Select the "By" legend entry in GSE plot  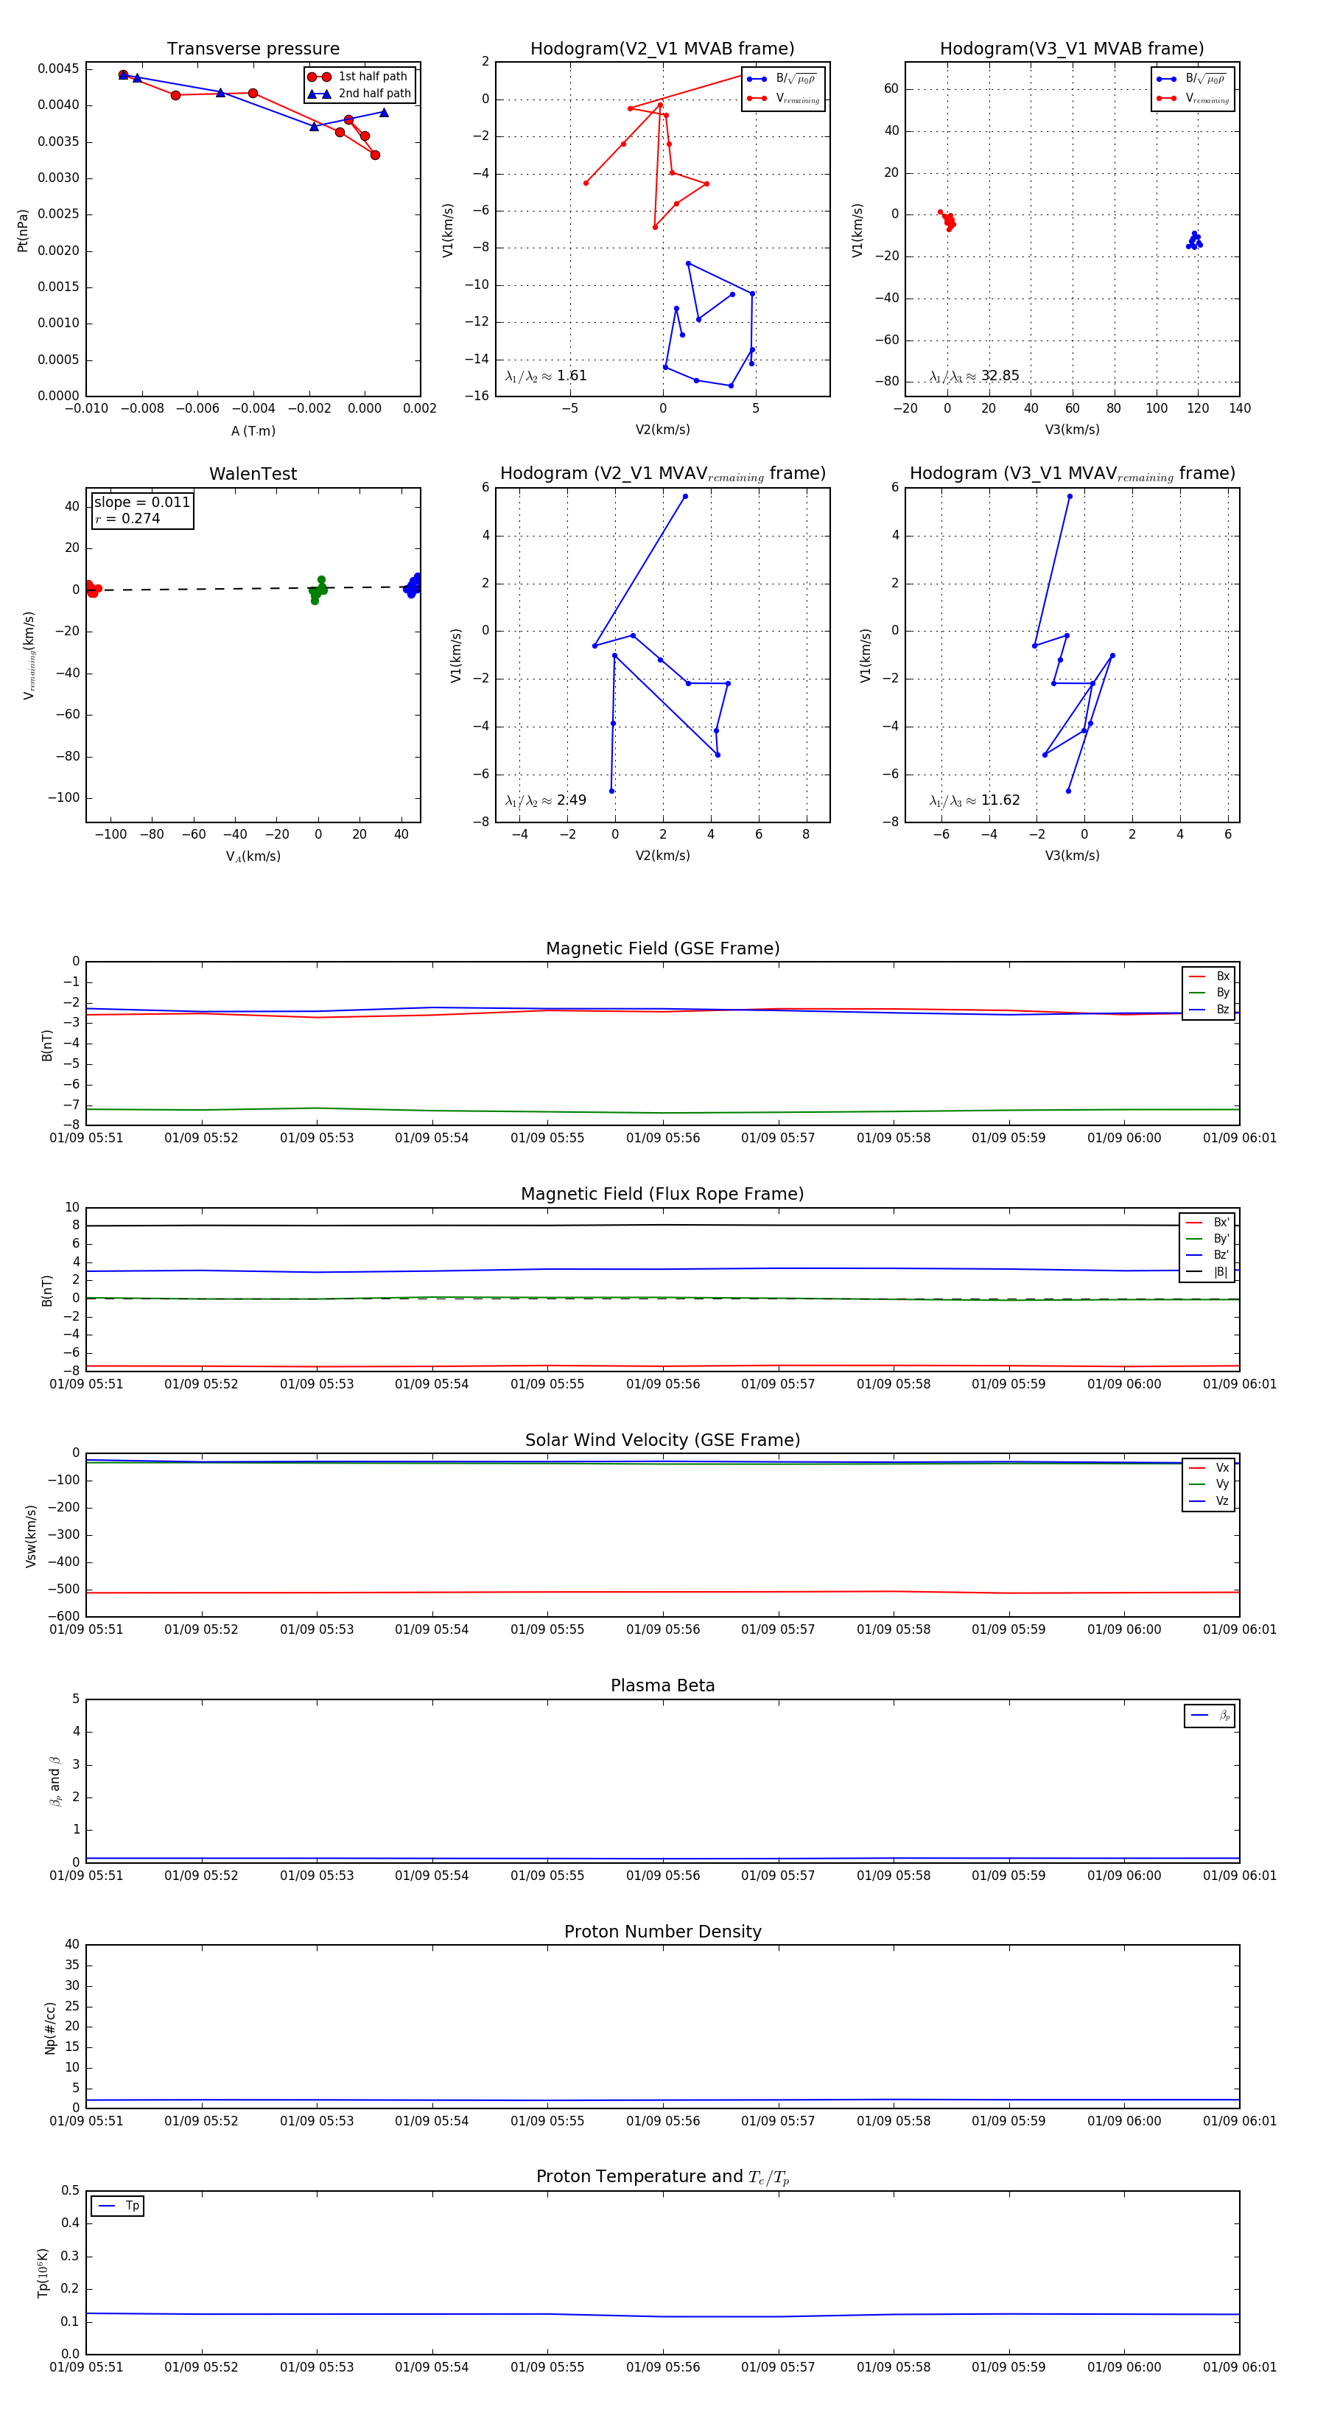1209,993
